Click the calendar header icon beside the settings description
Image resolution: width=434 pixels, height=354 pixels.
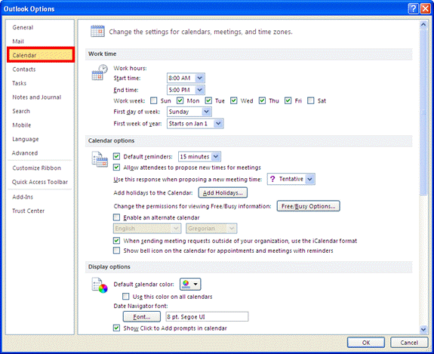pyautogui.click(x=97, y=31)
